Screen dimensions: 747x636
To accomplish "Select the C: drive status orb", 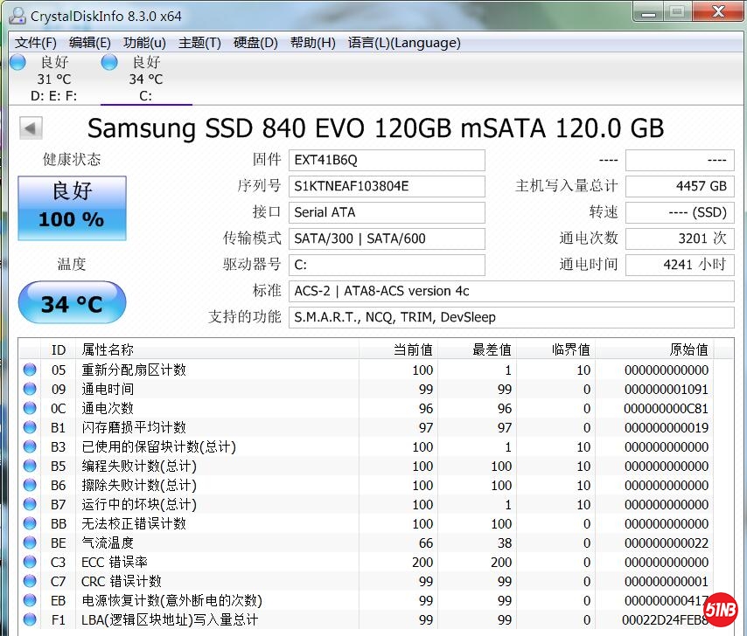I will pos(109,63).
